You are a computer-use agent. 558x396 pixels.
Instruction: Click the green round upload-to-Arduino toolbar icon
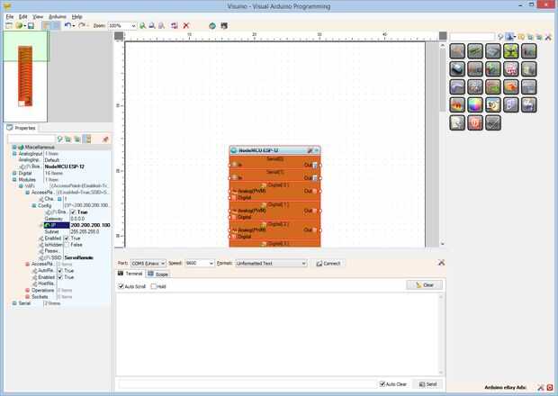212,25
